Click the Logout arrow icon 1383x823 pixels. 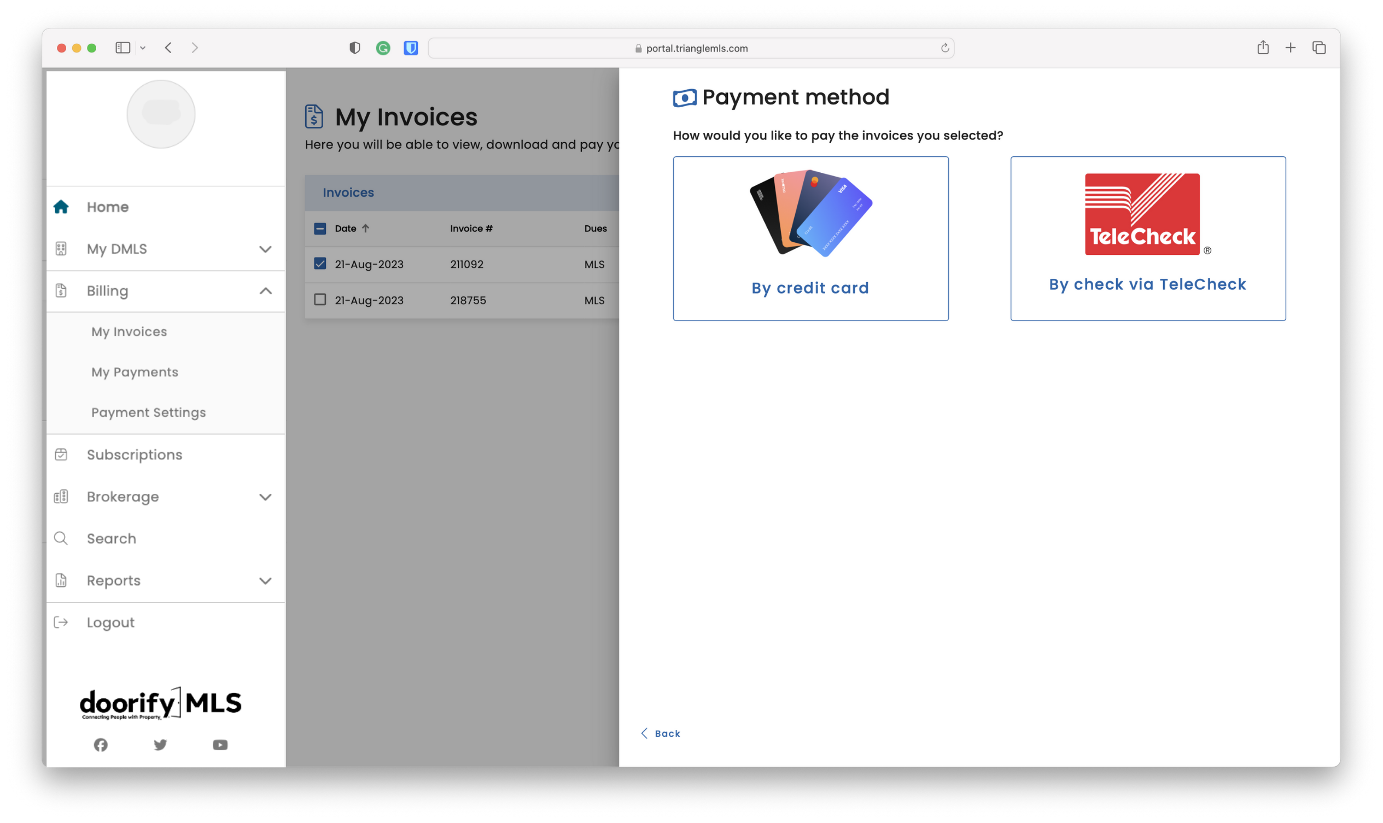[61, 622]
